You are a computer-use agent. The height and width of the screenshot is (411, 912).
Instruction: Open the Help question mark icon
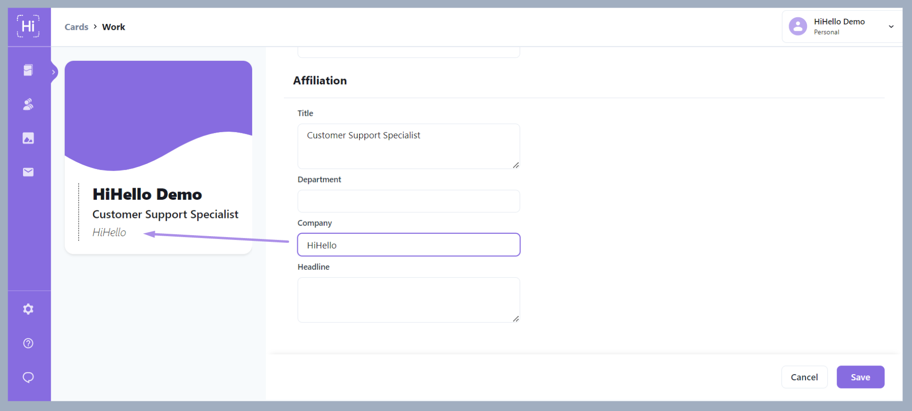point(28,343)
